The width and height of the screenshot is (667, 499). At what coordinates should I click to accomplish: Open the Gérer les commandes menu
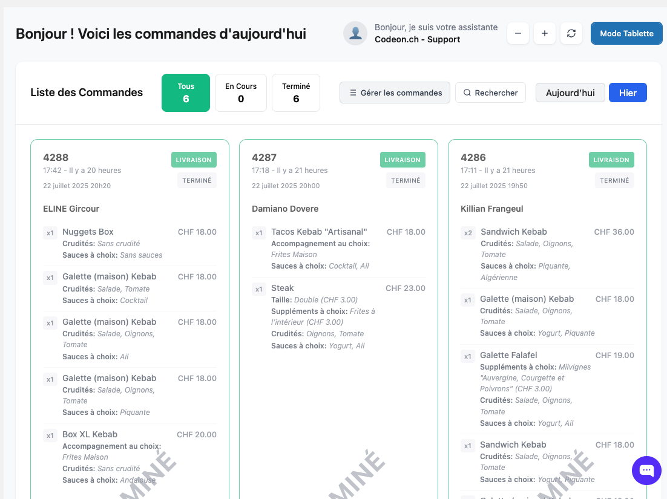pyautogui.click(x=395, y=93)
